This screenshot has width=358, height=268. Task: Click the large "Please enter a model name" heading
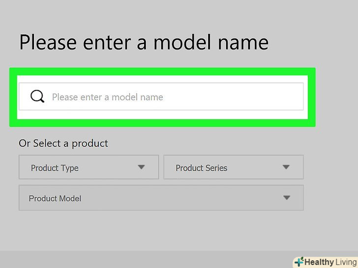coord(144,42)
